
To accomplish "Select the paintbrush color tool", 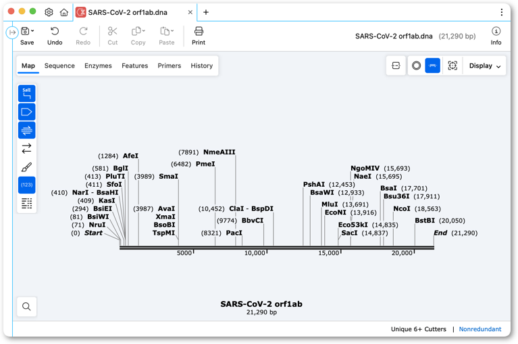I will click(x=26, y=167).
